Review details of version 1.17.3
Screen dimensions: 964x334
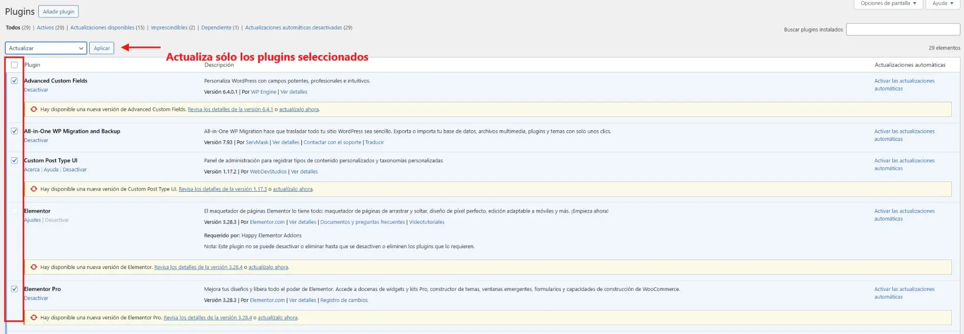coord(222,189)
